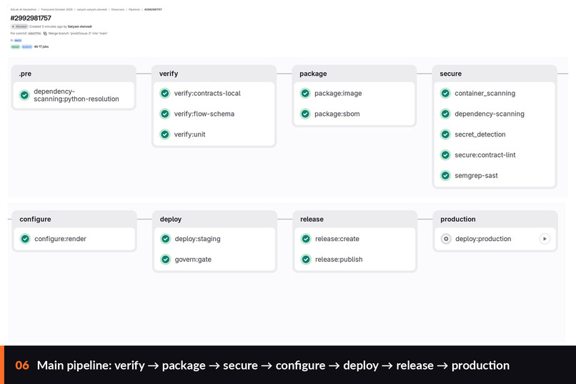This screenshot has height=384, width=576.
Task: Open the secure:contract-lint job
Action: coord(485,155)
